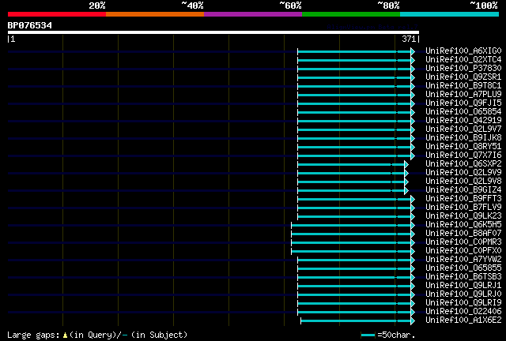The height and width of the screenshot is (341, 506).
Task: Click the =50char. scale bar legend
Action: [388, 335]
